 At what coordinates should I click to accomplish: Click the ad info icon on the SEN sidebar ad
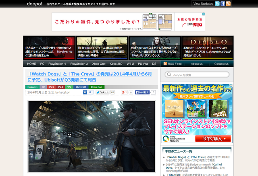[x=231, y=86]
